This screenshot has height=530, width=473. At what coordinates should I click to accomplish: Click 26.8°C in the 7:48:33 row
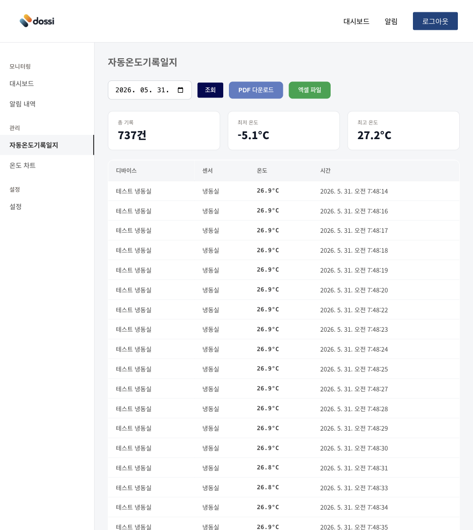268,487
